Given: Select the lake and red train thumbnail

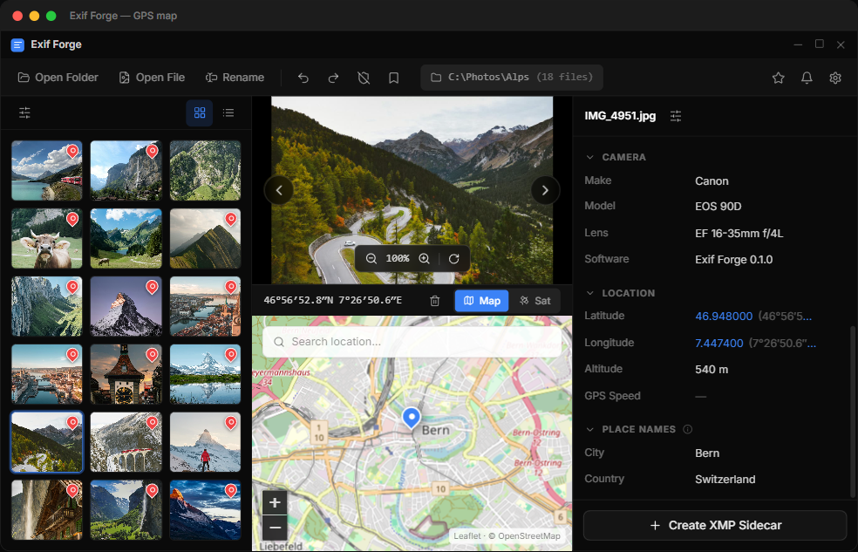Looking at the screenshot, I should [x=46, y=170].
